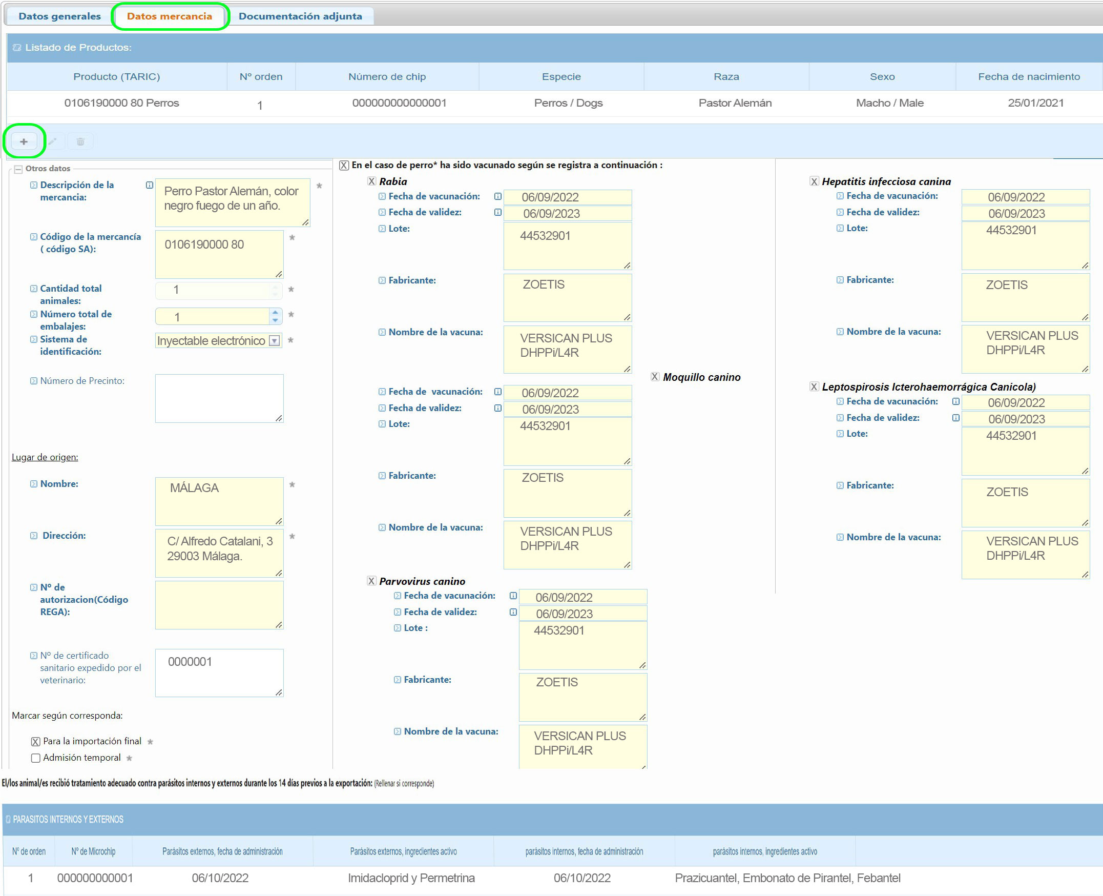Click info icon beside Moquillo Fecha de vacunación
This screenshot has height=896, width=1103.
(498, 392)
